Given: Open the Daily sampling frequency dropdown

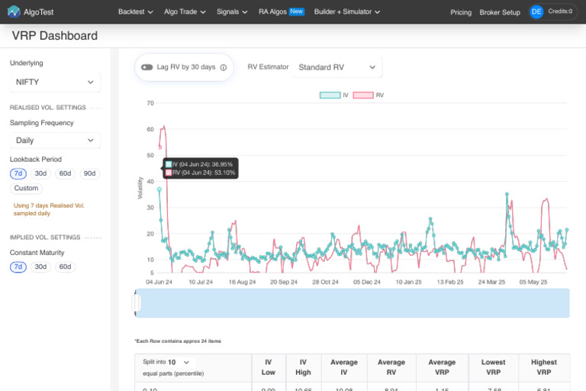Looking at the screenshot, I should pos(55,141).
